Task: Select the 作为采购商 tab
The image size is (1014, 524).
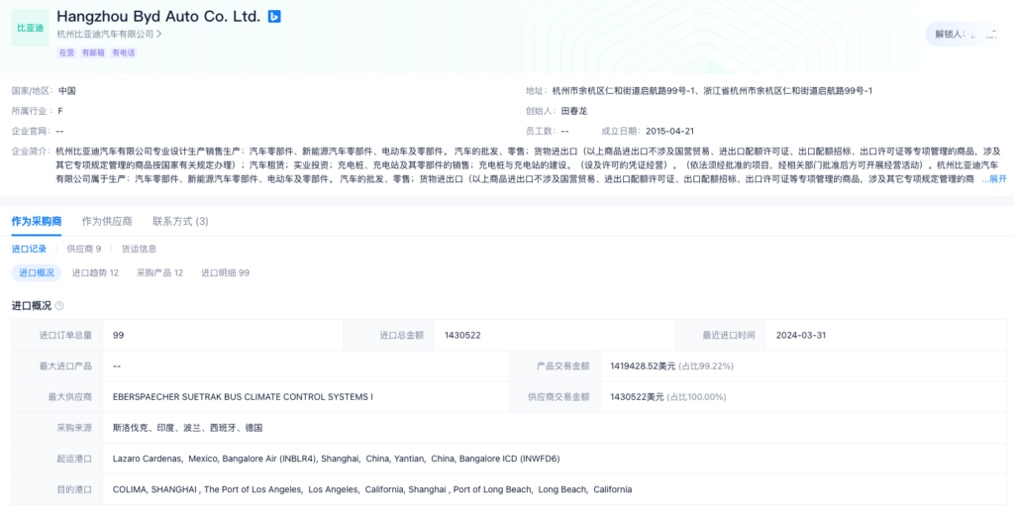Action: pyautogui.click(x=37, y=221)
